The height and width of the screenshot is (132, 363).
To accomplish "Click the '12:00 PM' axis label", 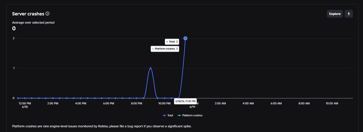I will 25,103.
